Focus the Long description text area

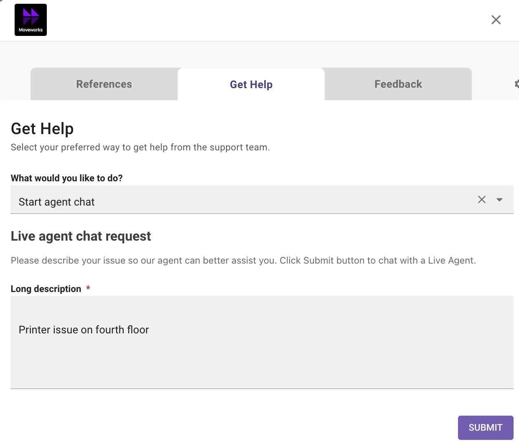(x=262, y=359)
